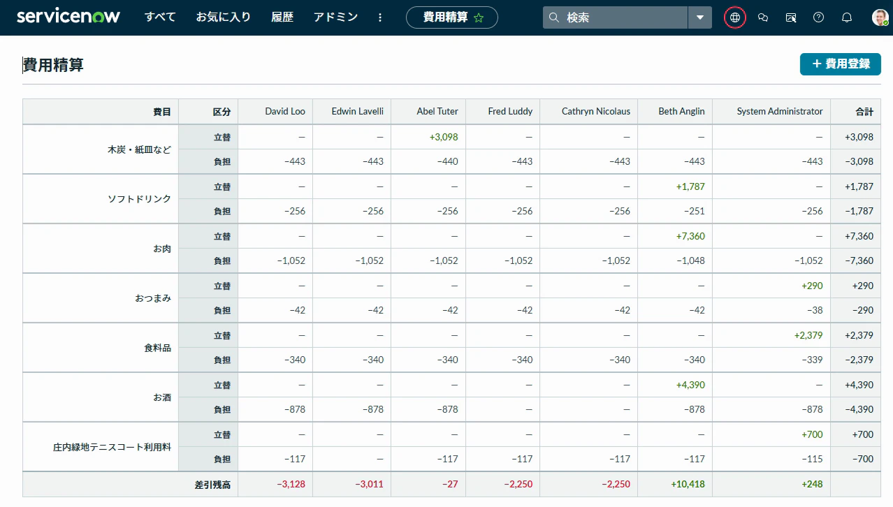
Task: Open the notifications bell icon
Action: pyautogui.click(x=847, y=17)
